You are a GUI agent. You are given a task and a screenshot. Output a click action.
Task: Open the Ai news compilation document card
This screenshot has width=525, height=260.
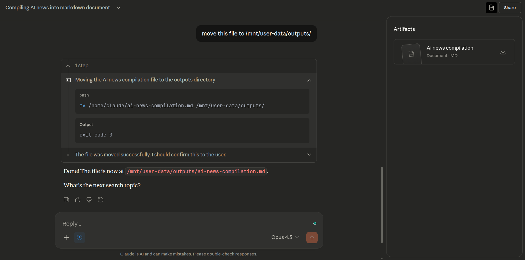(x=449, y=52)
